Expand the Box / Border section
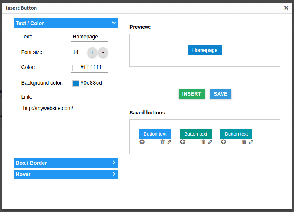Image resolution: width=294 pixels, height=212 pixels. pyautogui.click(x=66, y=163)
